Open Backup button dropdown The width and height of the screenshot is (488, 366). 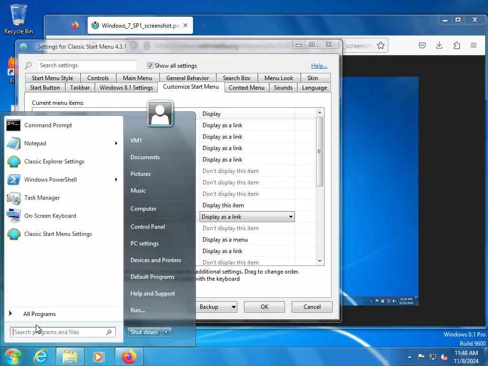234,307
